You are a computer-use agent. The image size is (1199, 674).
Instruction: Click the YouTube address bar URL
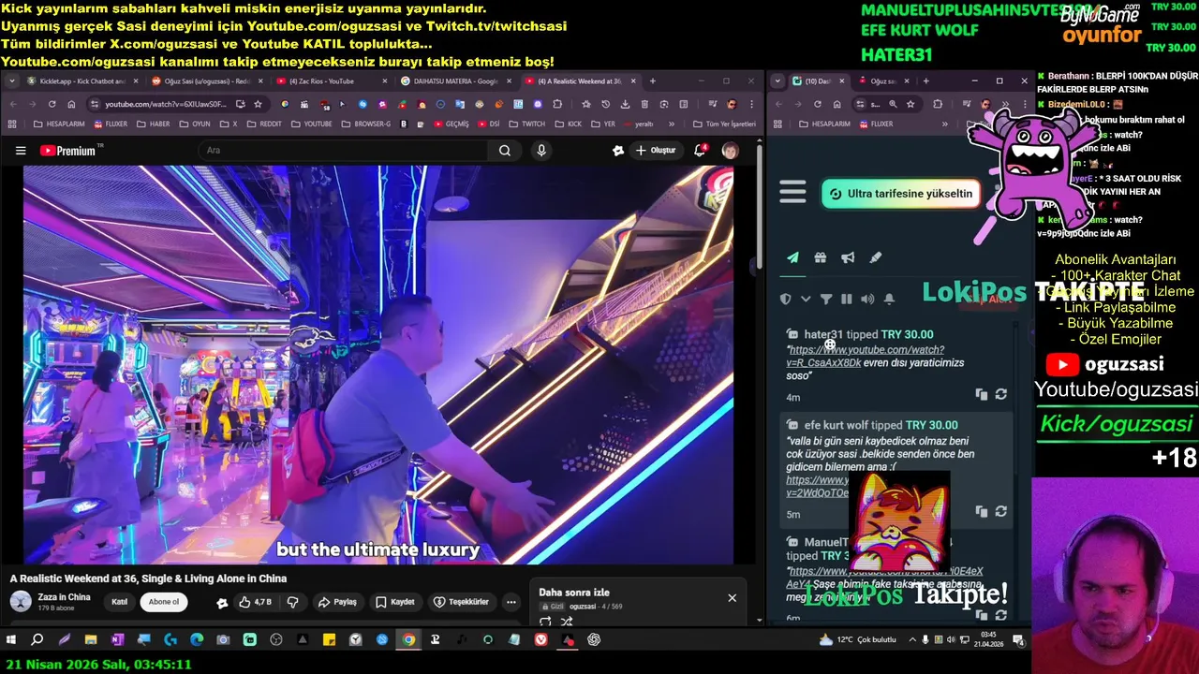coord(165,104)
